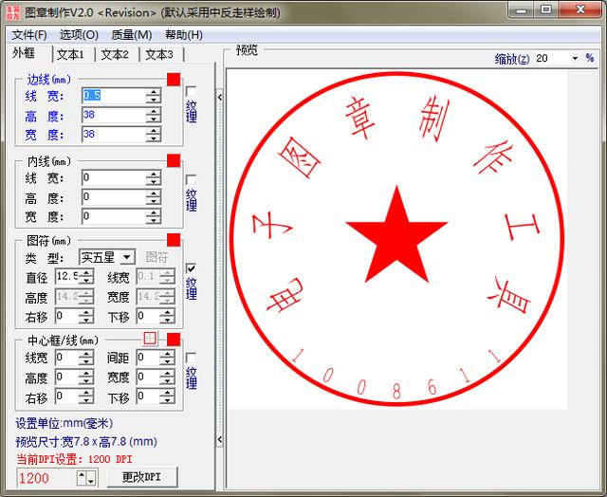Screen dimensions: 607x497
Task: Click the 更改DPI button
Action: tap(142, 477)
